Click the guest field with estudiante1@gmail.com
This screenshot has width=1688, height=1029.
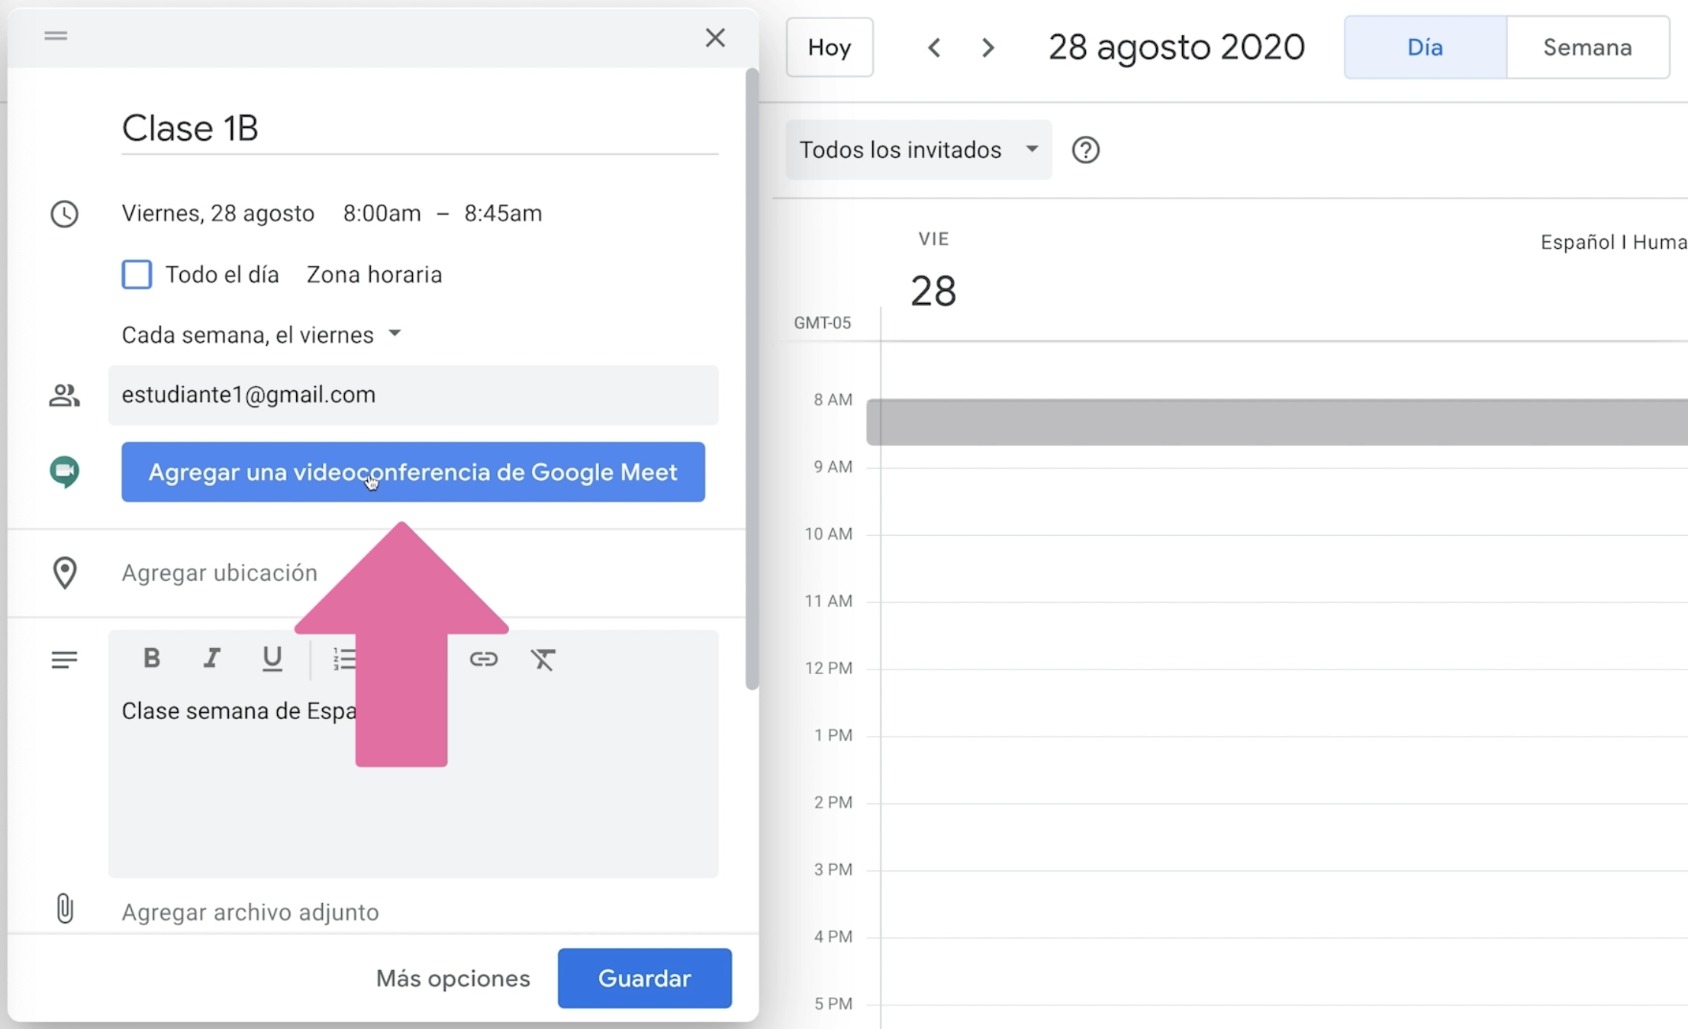pos(413,395)
